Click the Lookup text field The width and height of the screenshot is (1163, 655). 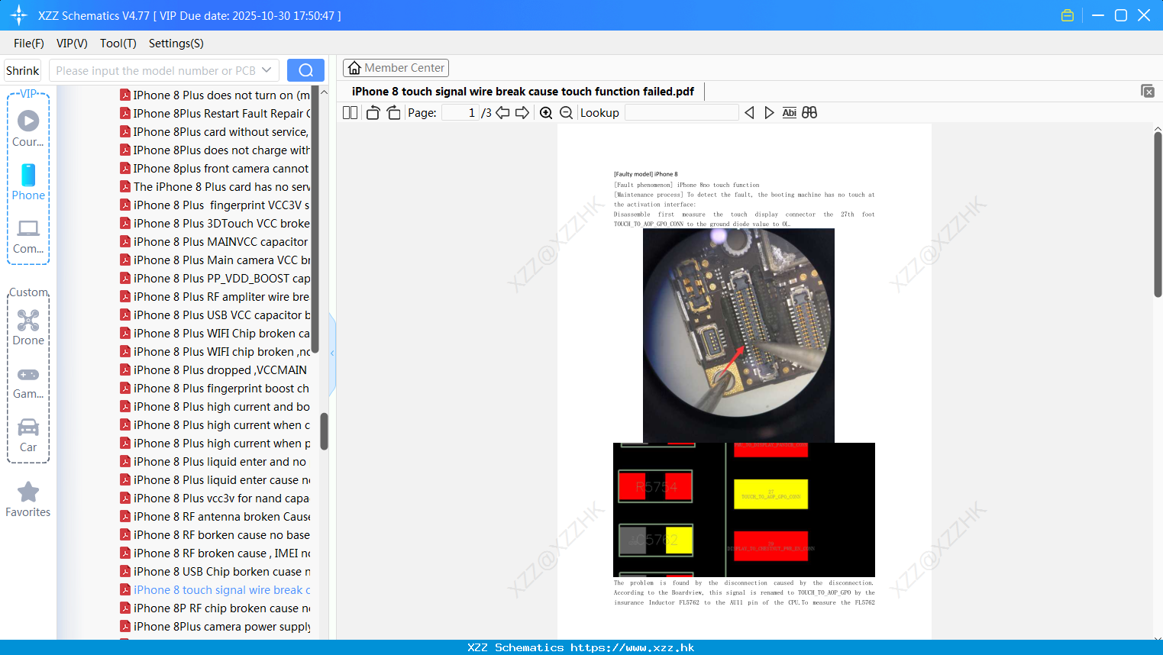click(681, 113)
